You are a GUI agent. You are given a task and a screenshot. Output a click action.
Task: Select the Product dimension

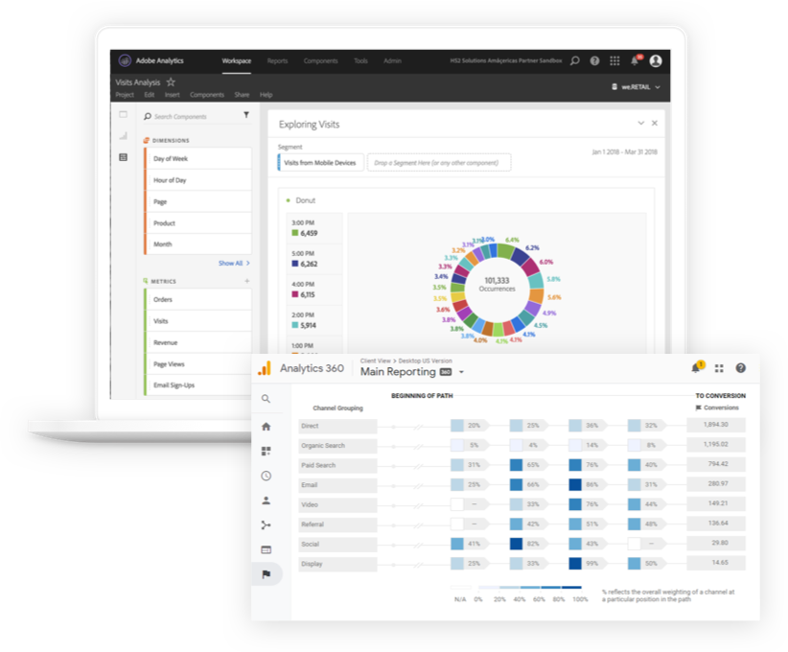(198, 222)
